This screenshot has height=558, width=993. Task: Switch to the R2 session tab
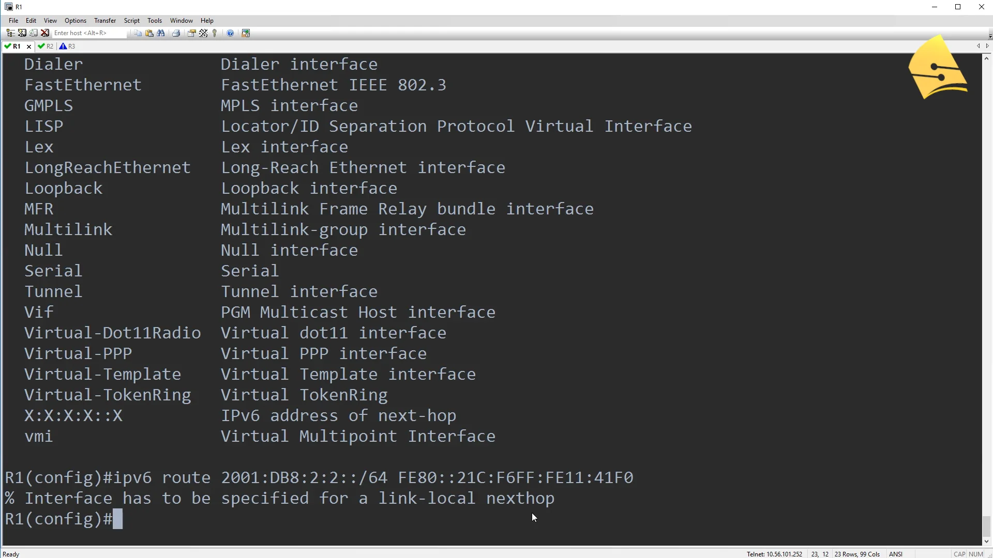(46, 47)
